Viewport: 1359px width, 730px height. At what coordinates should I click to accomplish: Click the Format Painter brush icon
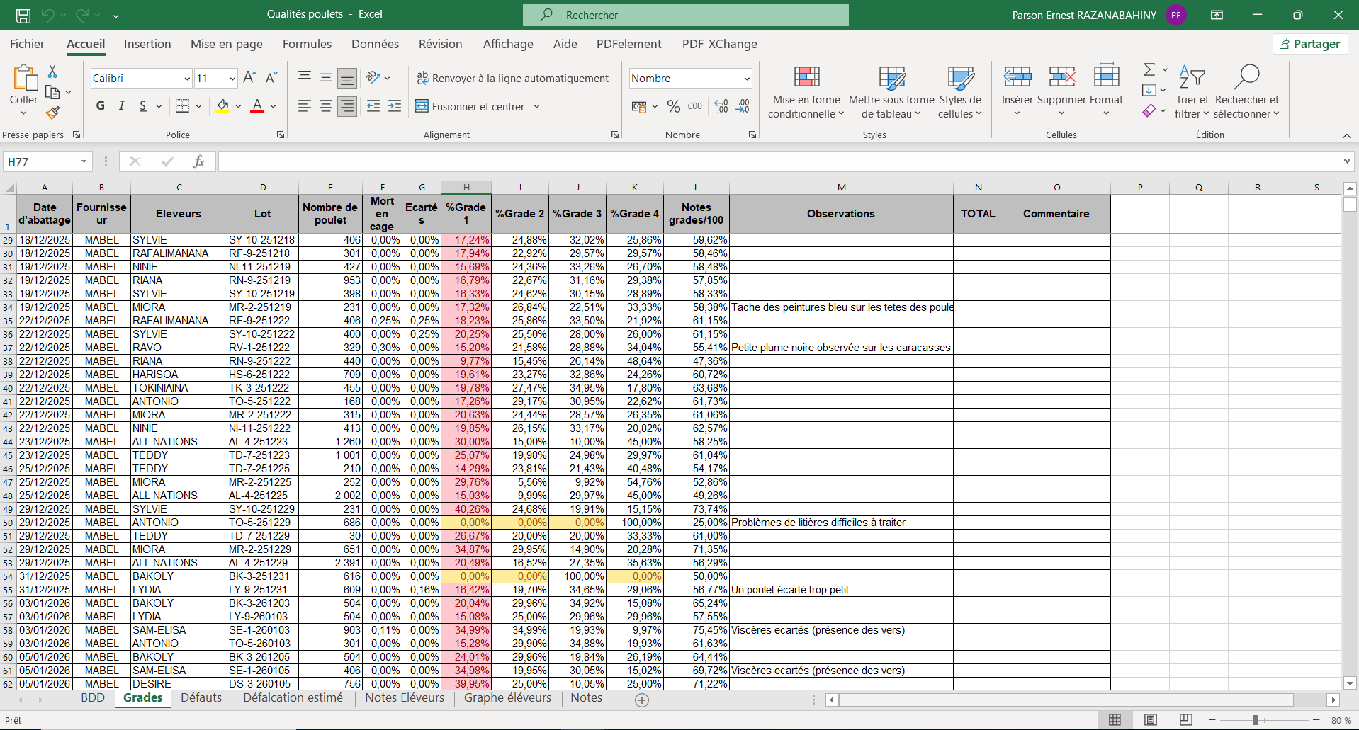(x=52, y=113)
